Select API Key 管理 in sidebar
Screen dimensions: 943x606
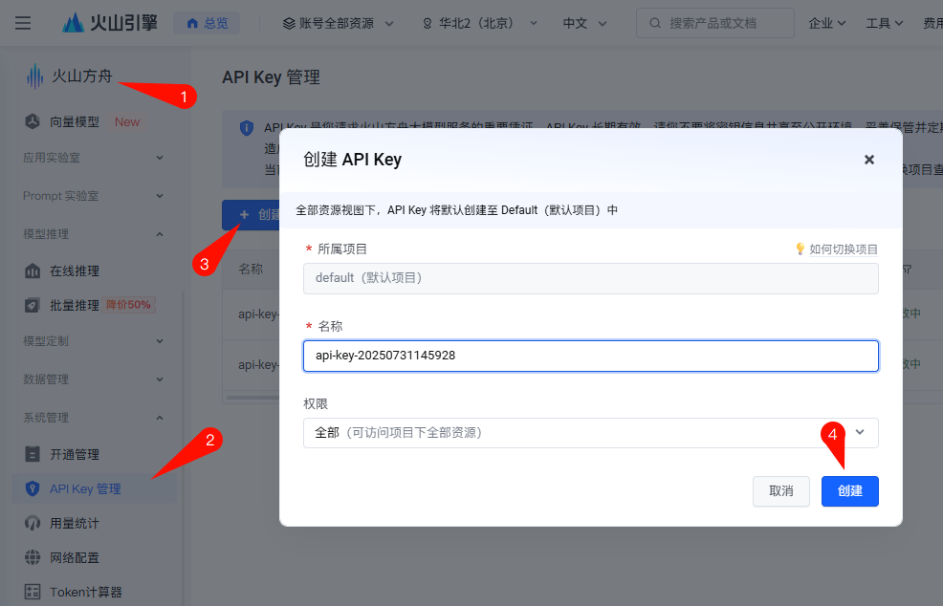pos(95,488)
